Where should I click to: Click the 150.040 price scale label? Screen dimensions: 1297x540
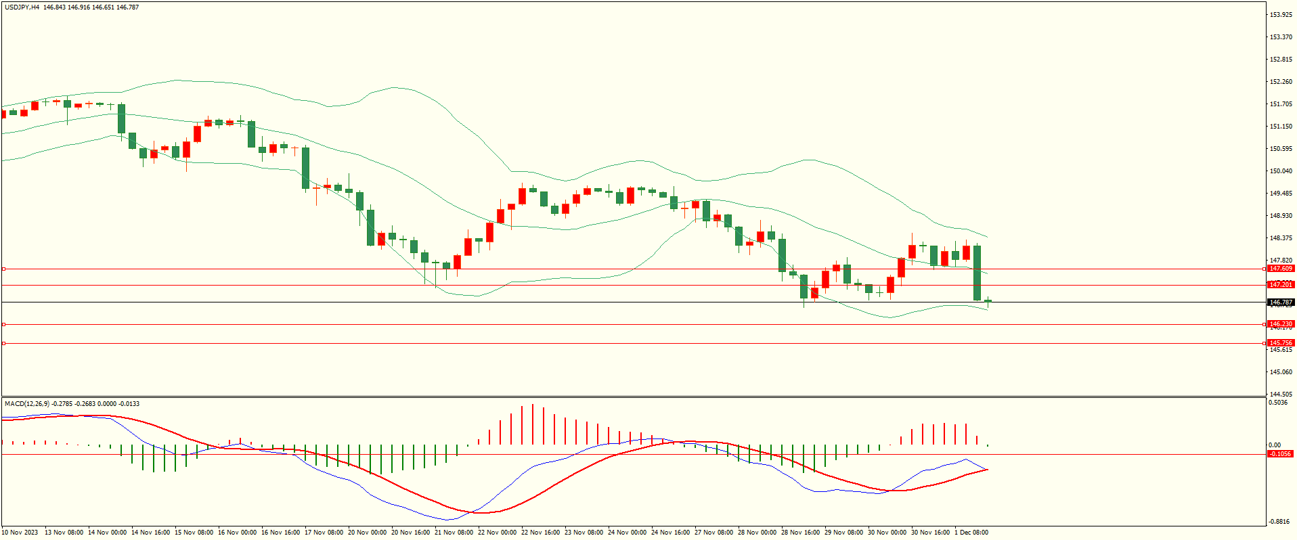pyautogui.click(x=1281, y=171)
